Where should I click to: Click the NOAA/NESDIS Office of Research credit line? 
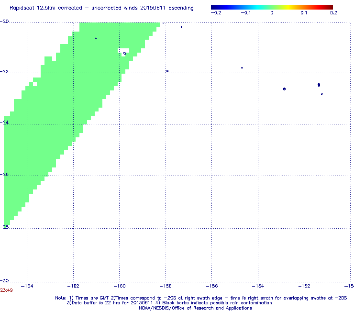(x=195, y=308)
